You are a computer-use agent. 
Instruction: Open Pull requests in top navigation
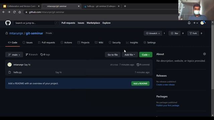[x=68, y=23]
